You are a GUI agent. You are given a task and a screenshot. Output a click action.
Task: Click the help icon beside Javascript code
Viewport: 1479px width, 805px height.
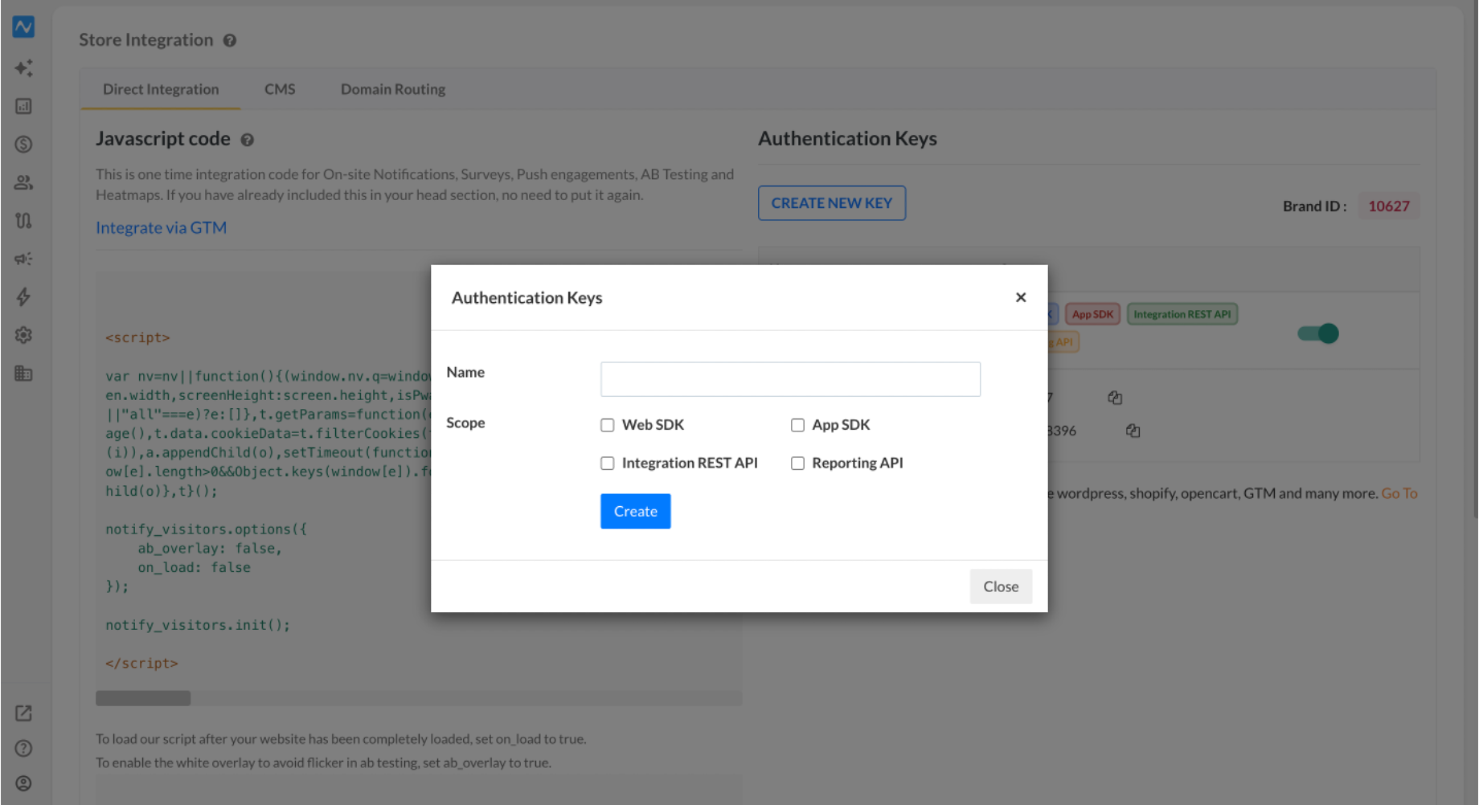248,140
